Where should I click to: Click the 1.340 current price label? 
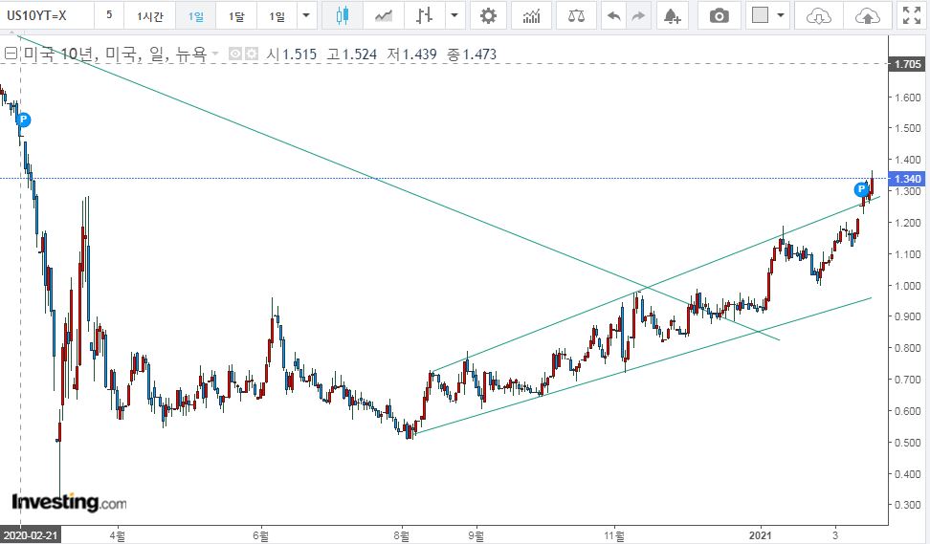point(907,179)
